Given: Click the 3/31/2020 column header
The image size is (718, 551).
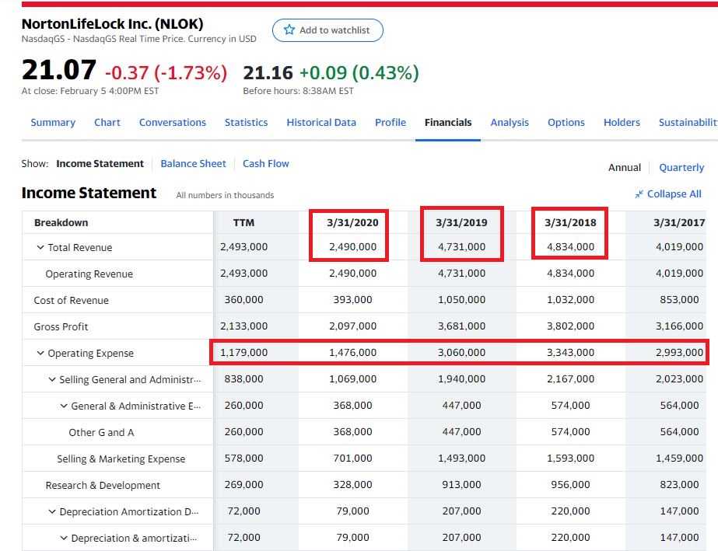Looking at the screenshot, I should (352, 223).
